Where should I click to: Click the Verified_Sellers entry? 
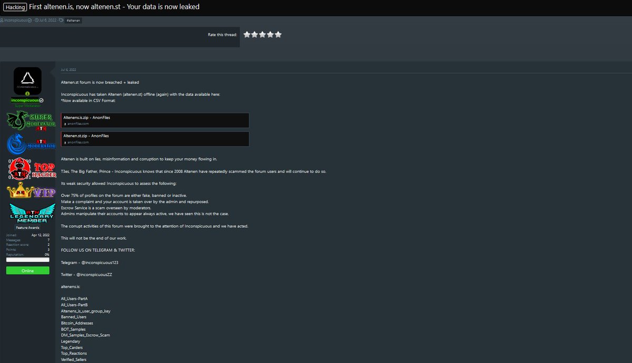(74, 359)
